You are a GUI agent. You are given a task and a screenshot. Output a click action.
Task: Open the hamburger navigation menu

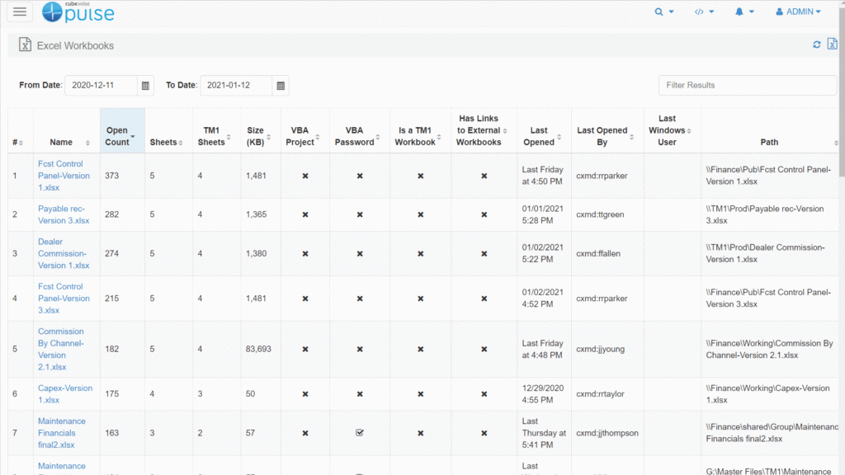click(x=20, y=12)
